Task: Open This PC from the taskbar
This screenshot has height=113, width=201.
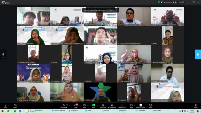Action: click(88, 111)
